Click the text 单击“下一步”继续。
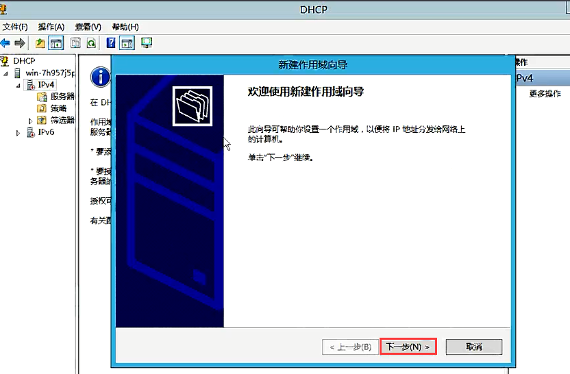This screenshot has height=374, width=570. click(280, 158)
